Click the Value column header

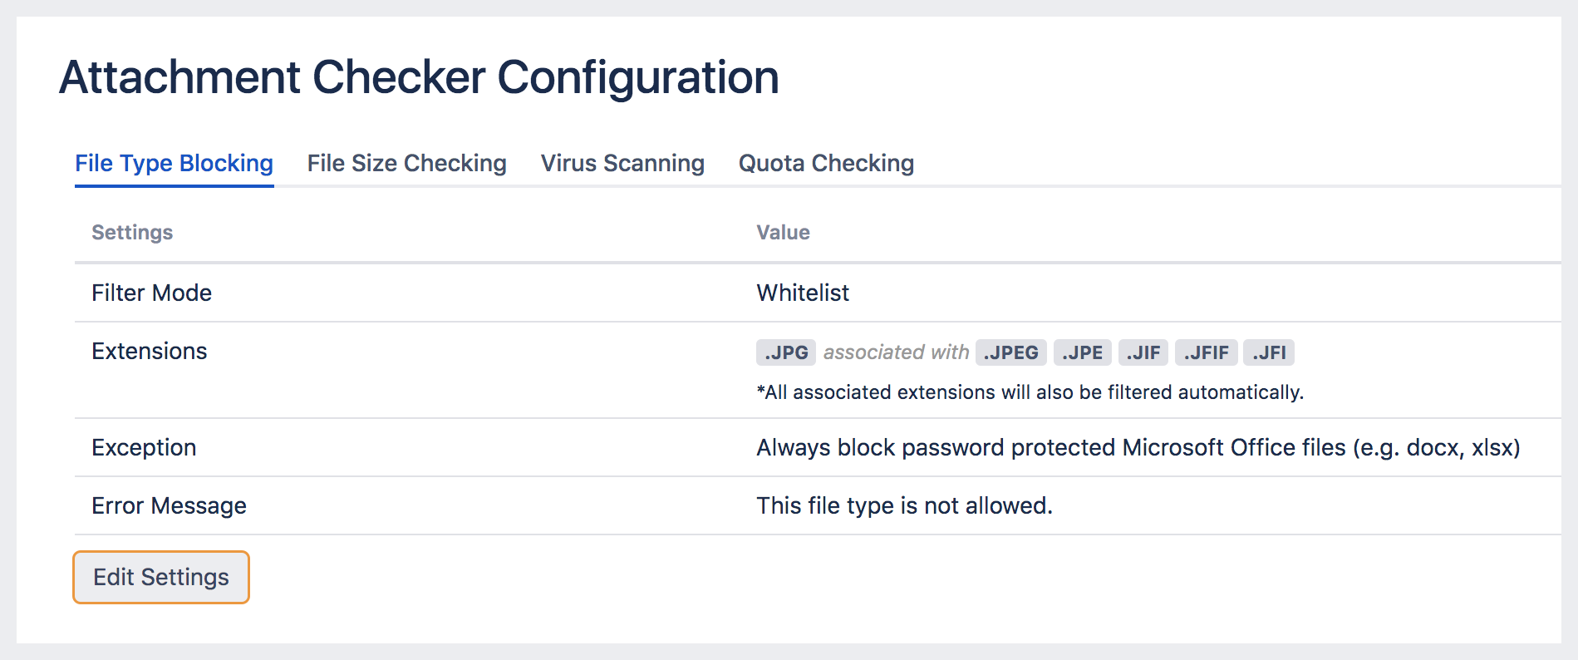click(783, 232)
